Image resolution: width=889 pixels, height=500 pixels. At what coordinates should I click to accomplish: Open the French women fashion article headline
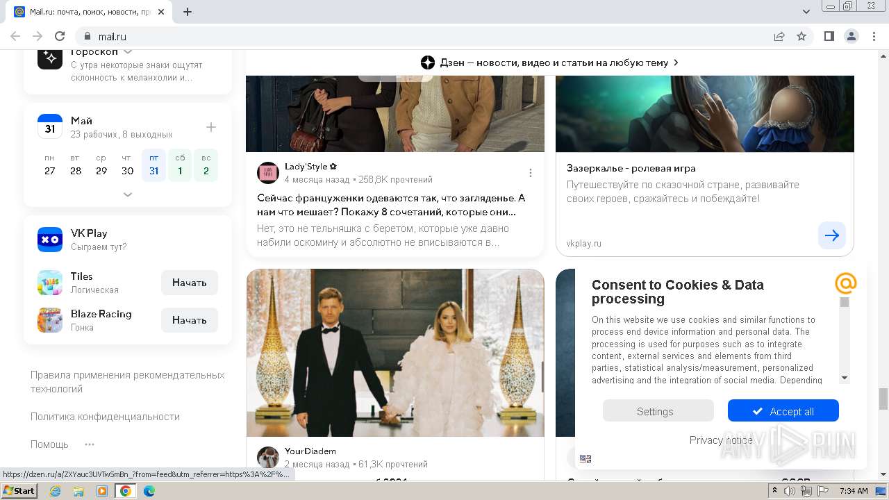point(391,205)
